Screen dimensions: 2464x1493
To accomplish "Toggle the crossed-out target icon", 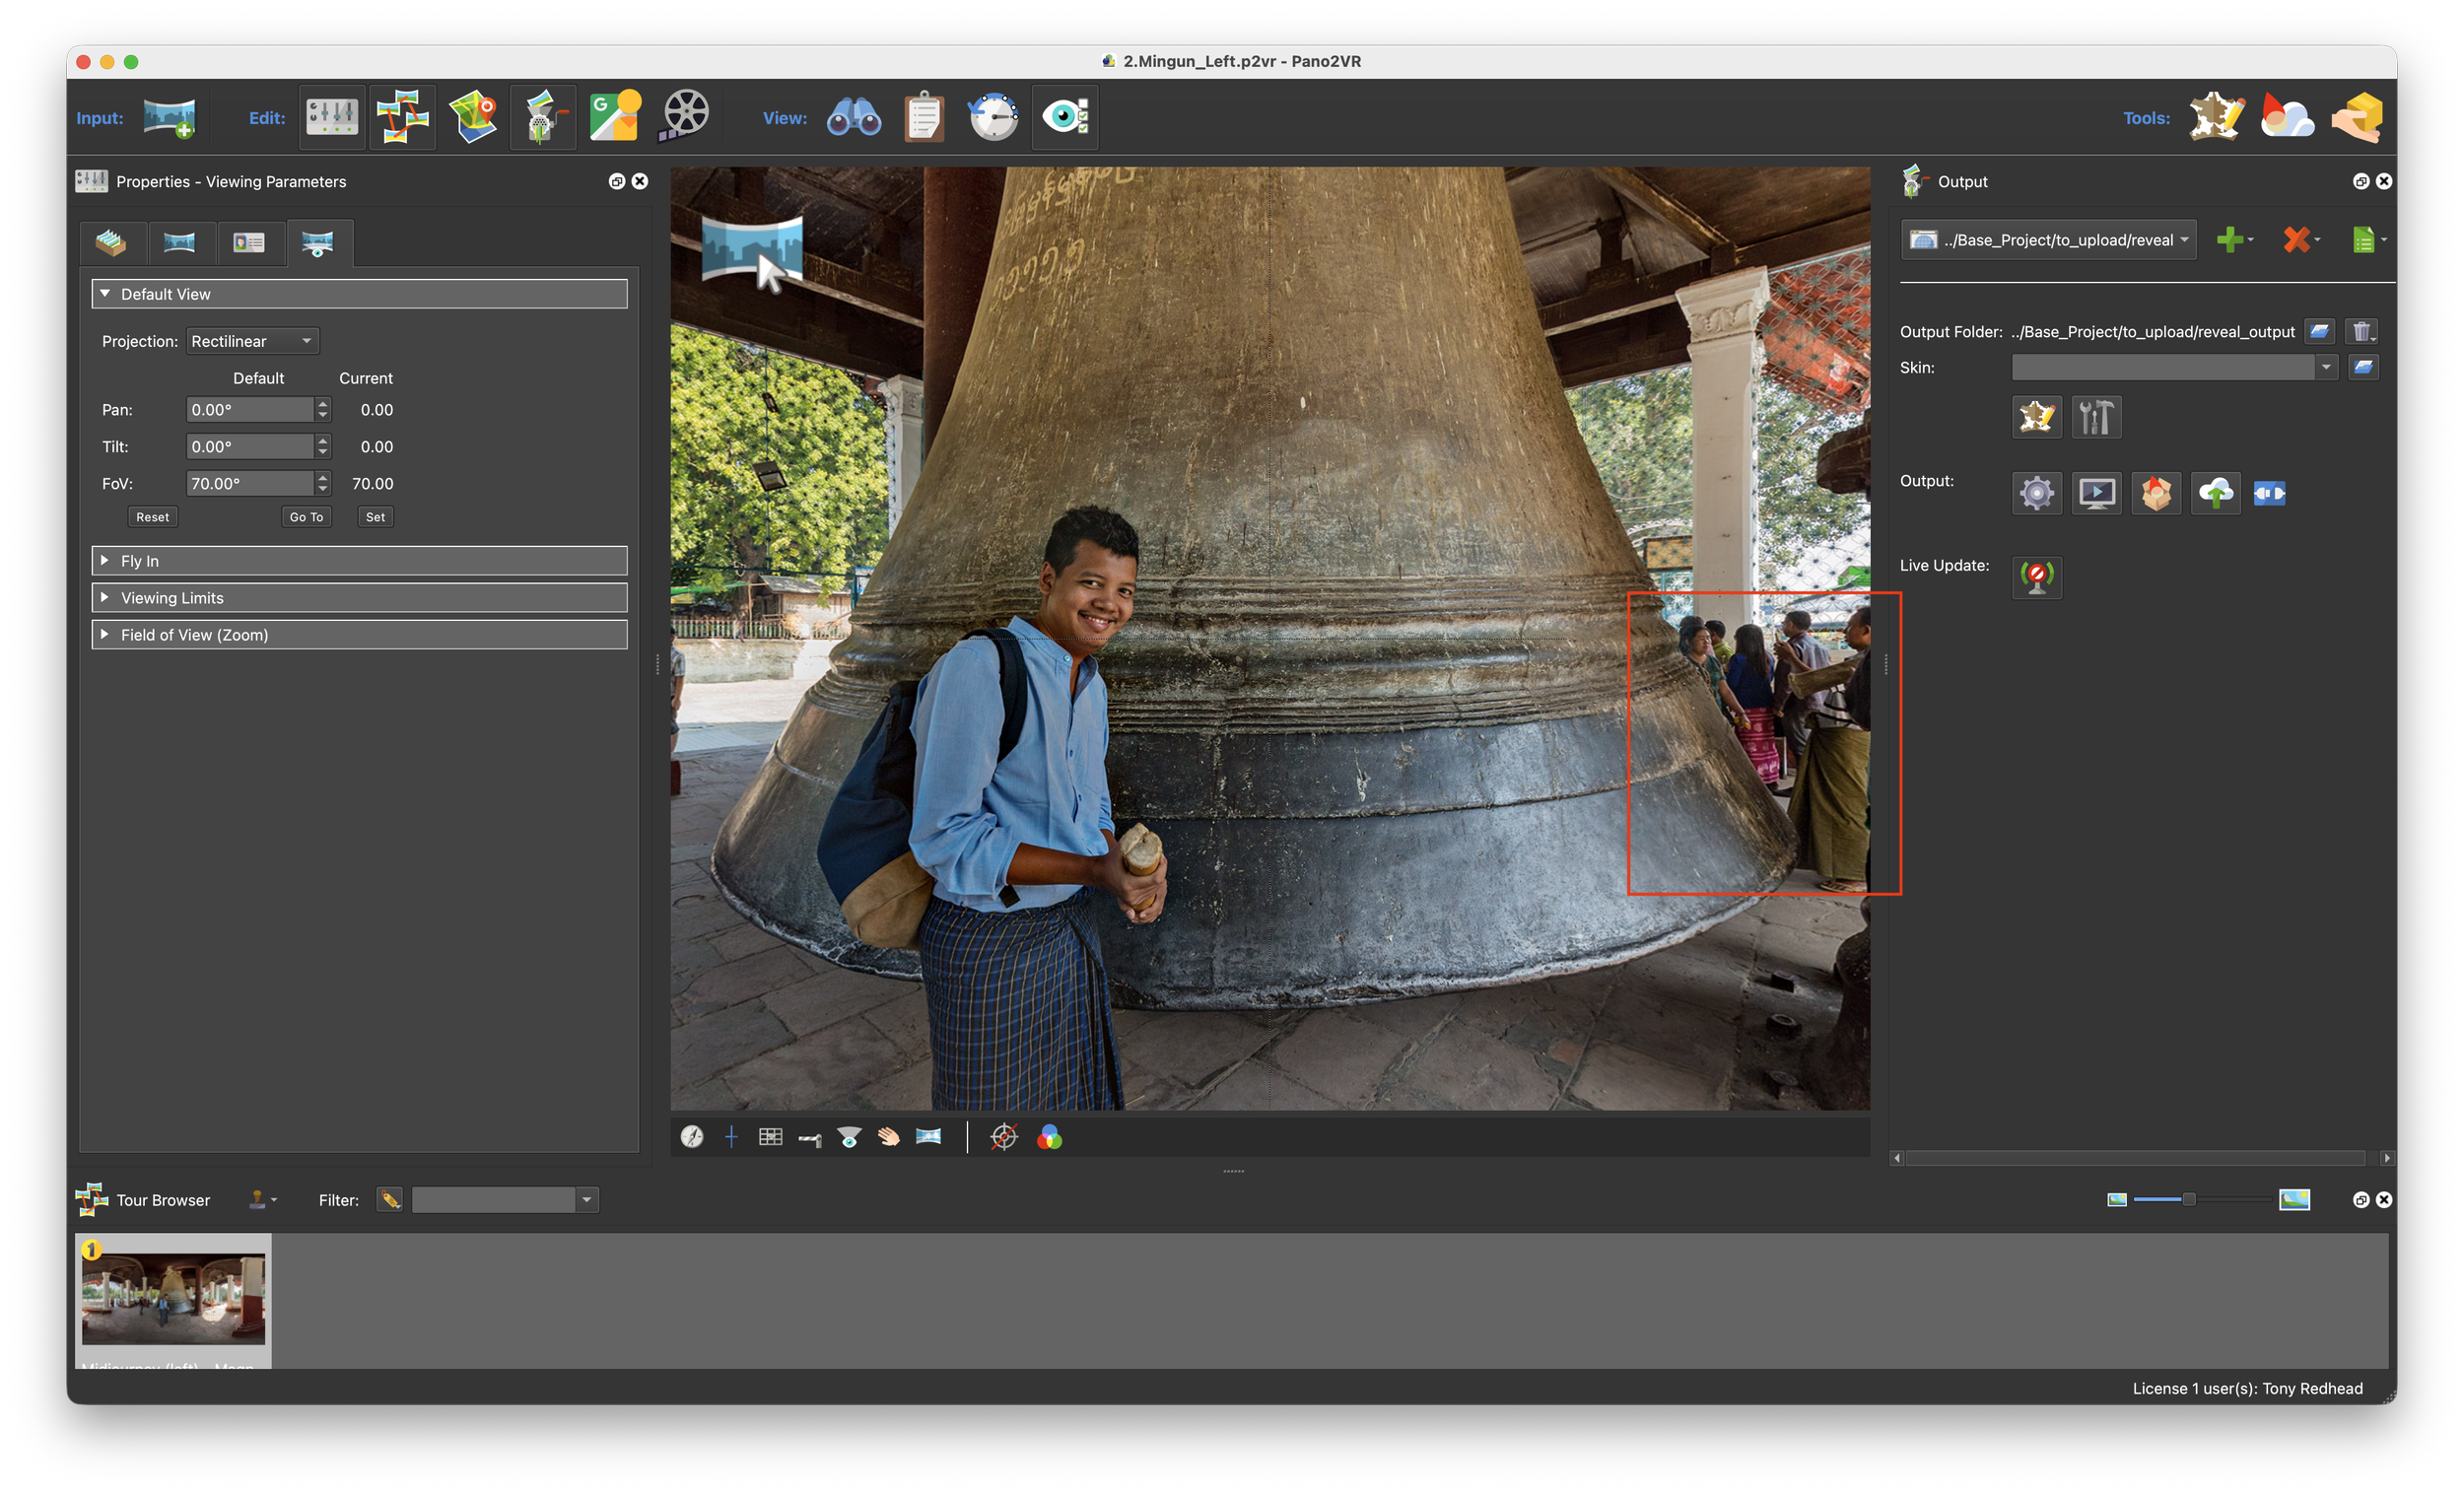I will (x=1003, y=1137).
